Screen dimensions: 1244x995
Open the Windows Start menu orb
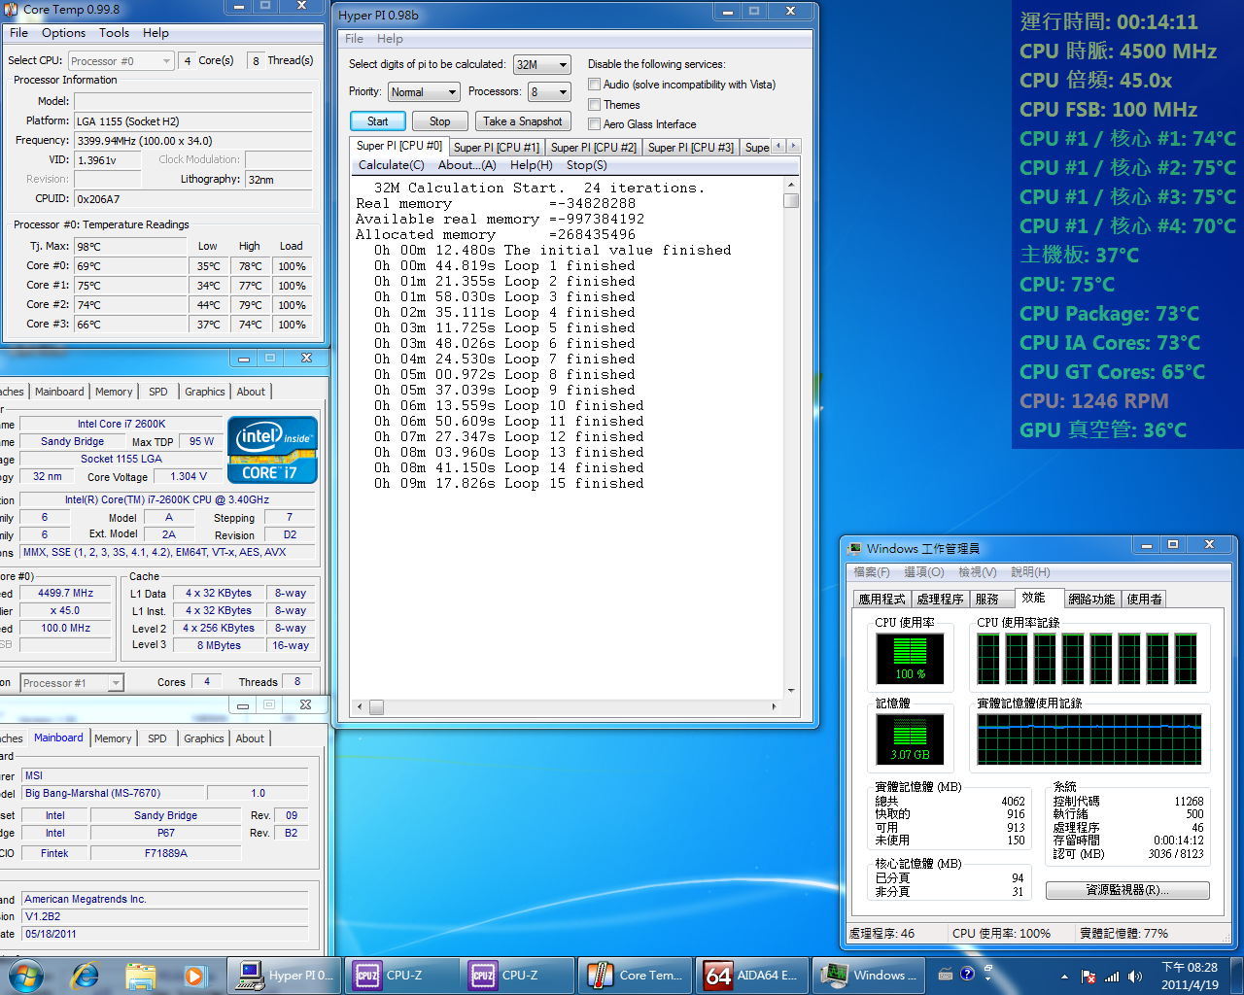(25, 975)
